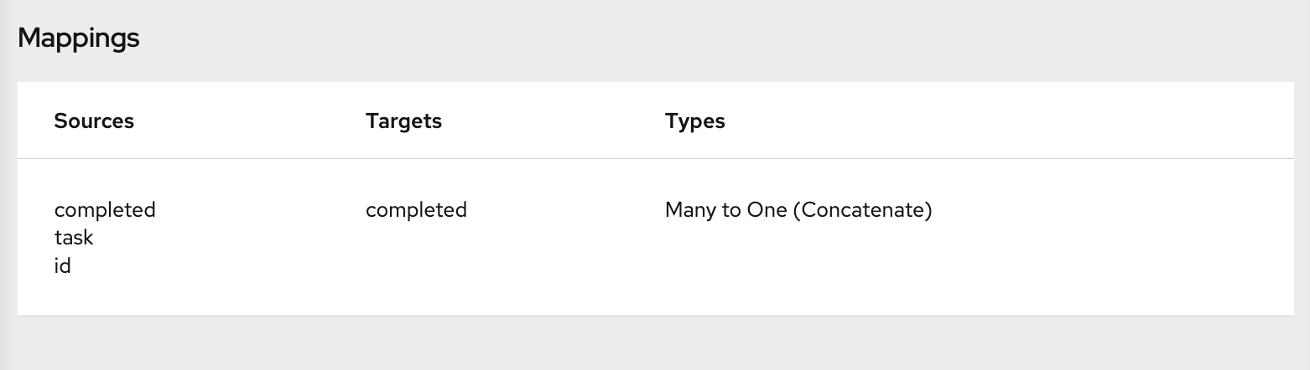Click the Sources column header

(94, 121)
